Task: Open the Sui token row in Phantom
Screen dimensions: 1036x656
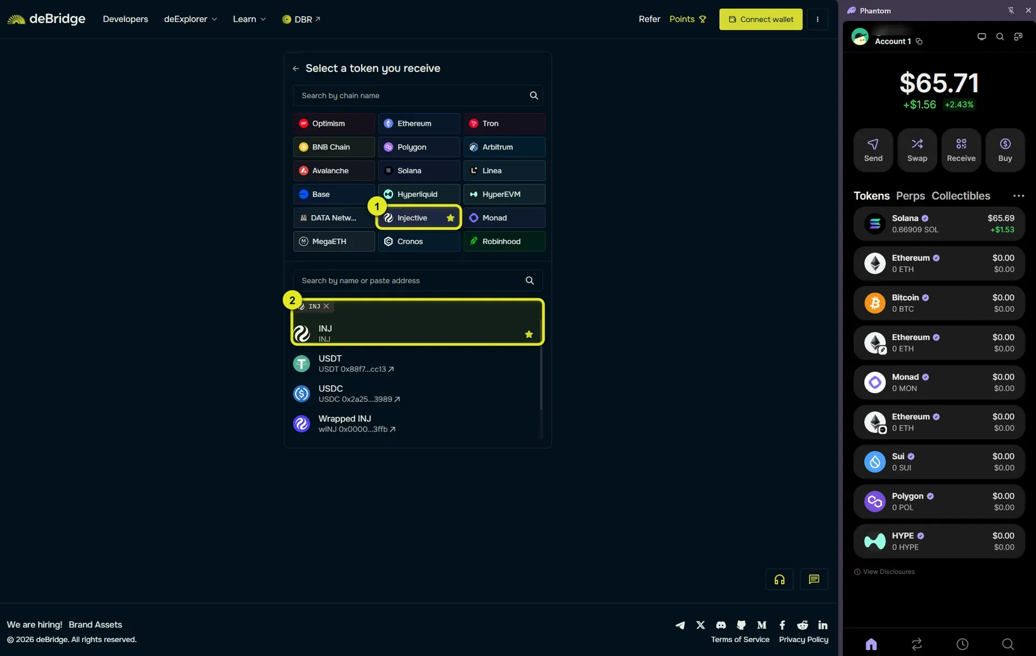Action: point(939,462)
